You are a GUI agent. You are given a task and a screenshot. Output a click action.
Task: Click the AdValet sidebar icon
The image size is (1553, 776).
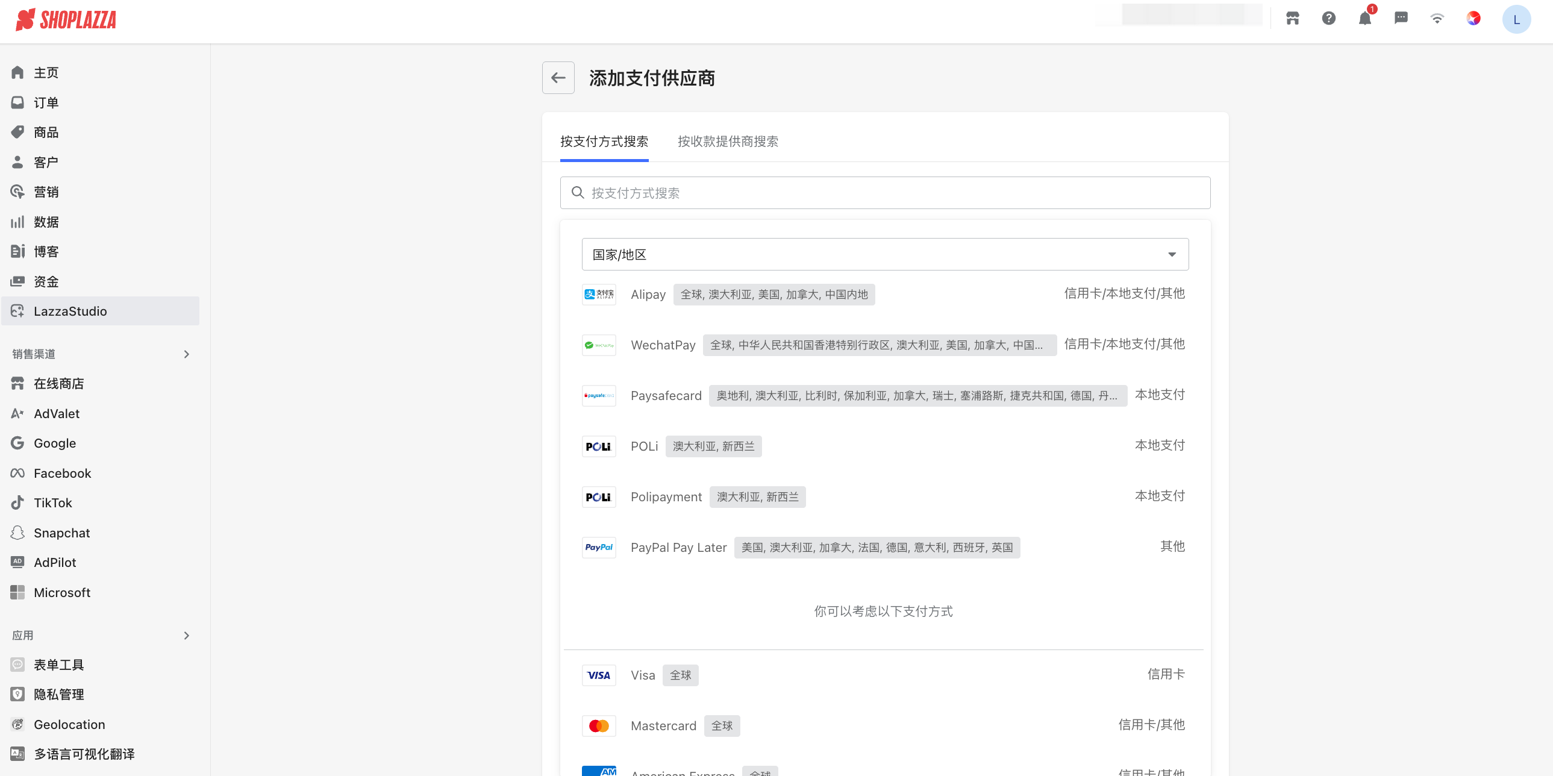17,414
